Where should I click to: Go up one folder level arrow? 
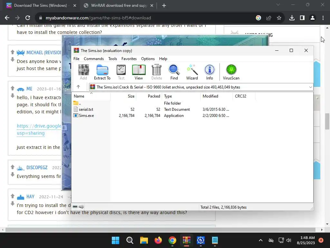coord(78,87)
